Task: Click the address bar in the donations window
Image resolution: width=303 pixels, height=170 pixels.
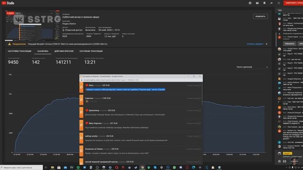Action: [141, 80]
